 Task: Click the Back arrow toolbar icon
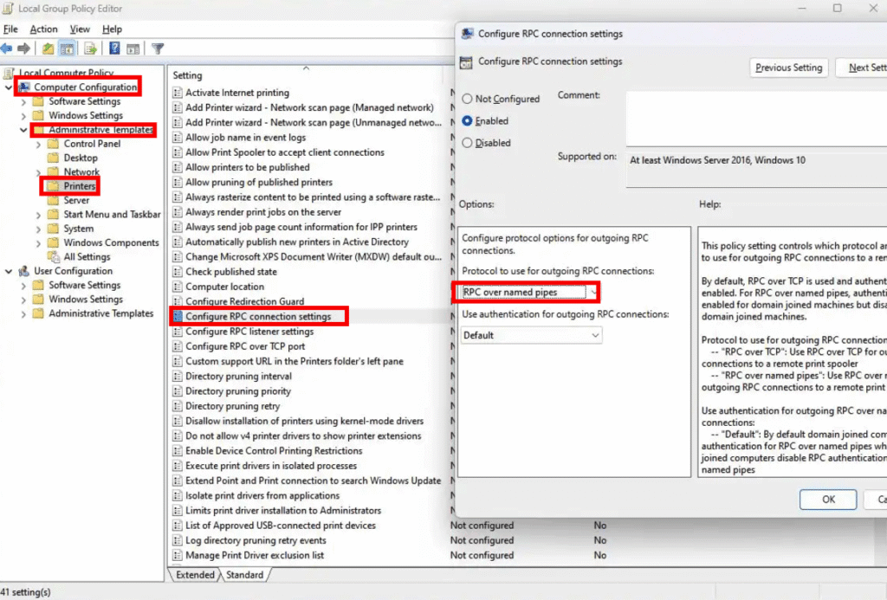(8, 48)
